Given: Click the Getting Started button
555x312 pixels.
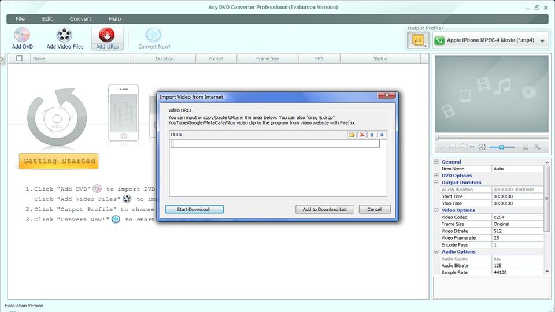Looking at the screenshot, I should tap(59, 161).
